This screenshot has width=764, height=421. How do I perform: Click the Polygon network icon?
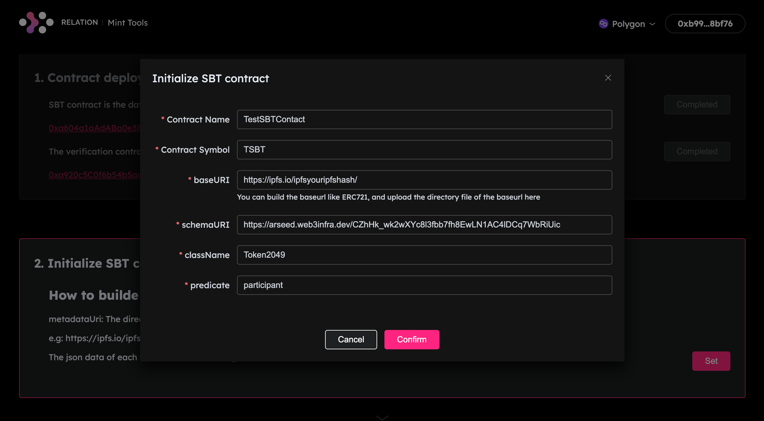603,24
